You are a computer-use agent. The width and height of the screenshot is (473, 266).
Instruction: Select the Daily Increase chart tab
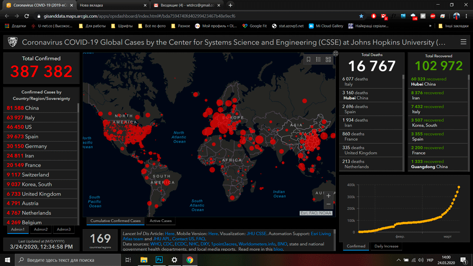[x=385, y=246]
